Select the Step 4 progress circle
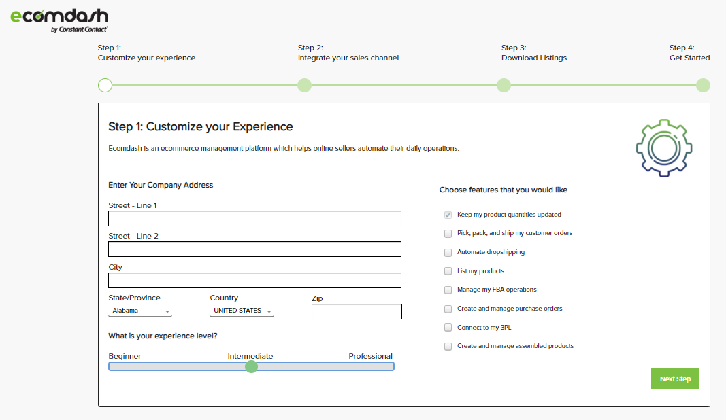Screen dimensions: 726x420 (703, 85)
